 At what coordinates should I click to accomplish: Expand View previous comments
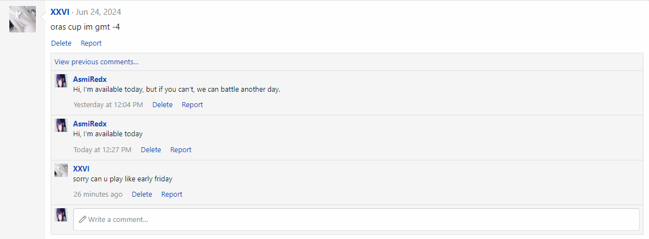[x=96, y=62]
